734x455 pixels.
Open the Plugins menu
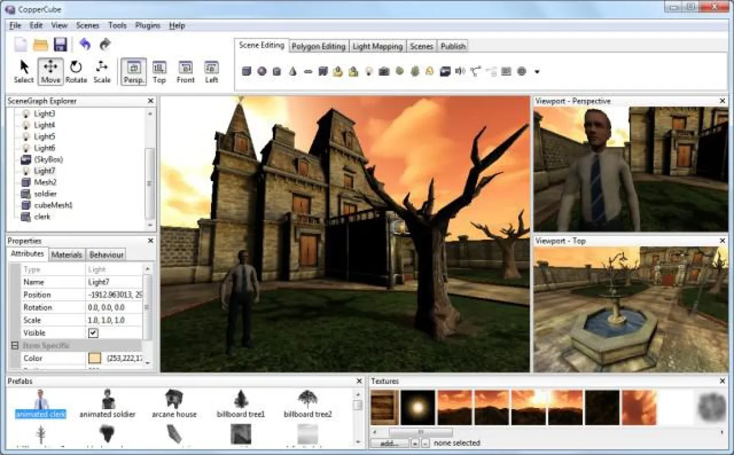click(147, 26)
